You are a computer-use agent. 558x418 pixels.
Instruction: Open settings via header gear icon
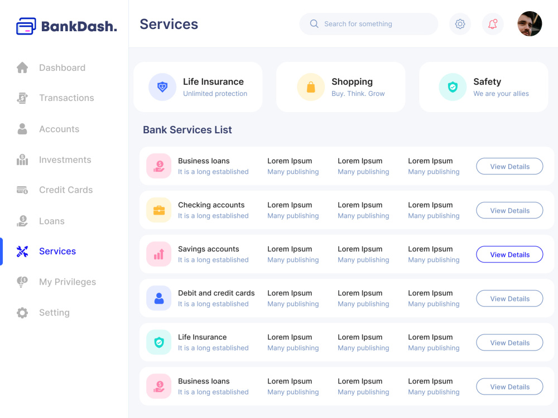pyautogui.click(x=460, y=24)
